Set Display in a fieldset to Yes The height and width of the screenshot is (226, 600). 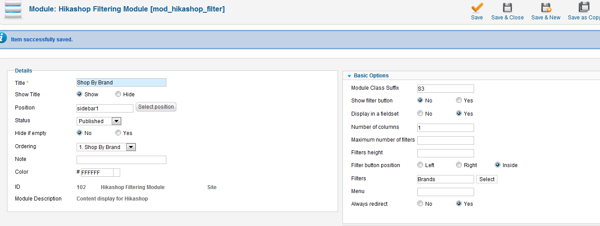[x=459, y=113]
